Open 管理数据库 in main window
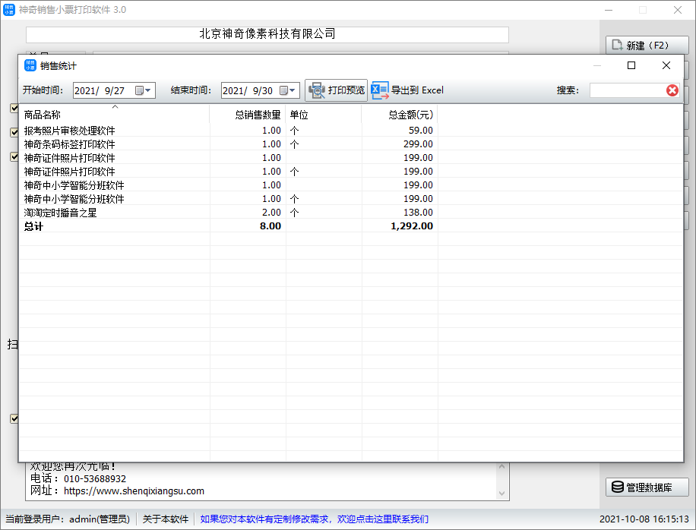The image size is (696, 530). tap(647, 487)
